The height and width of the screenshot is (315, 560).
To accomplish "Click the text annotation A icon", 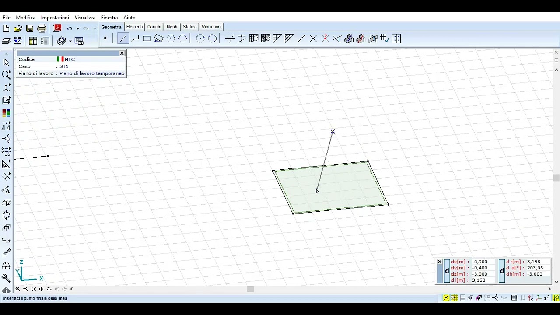I will click(x=6, y=190).
